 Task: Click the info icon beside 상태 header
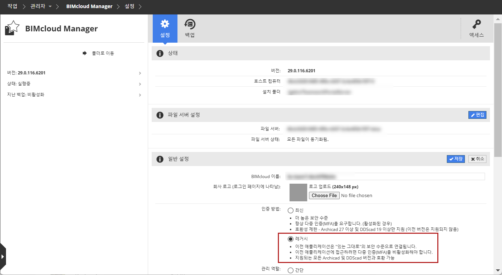[160, 53]
